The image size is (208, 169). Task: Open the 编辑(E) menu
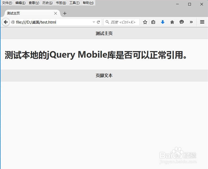20,3
